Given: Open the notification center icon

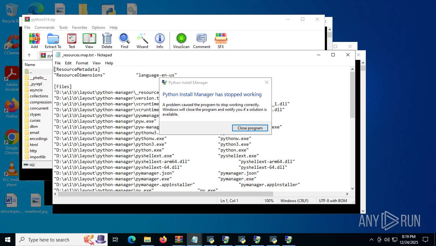Looking at the screenshot, I should pos(425,240).
